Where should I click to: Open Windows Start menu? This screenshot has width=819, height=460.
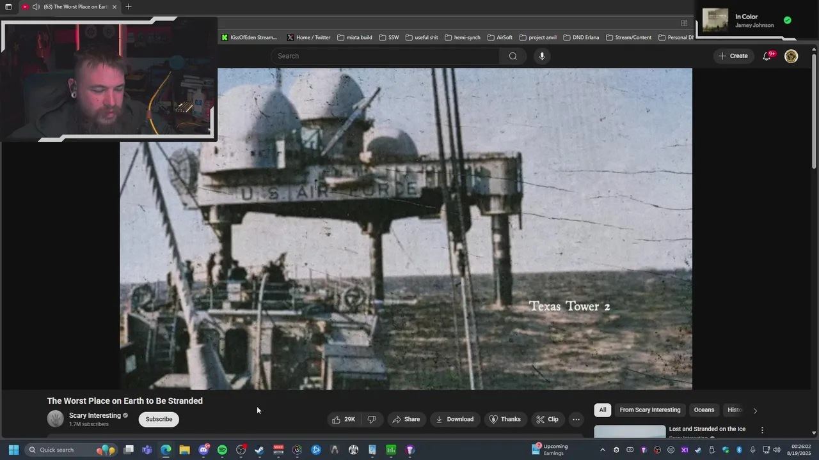13,450
